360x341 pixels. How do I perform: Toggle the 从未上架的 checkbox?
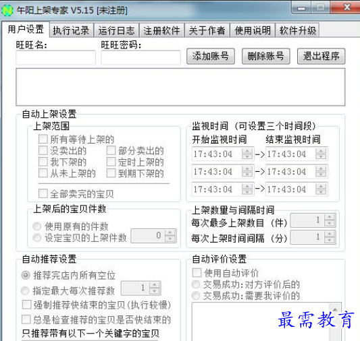(43, 173)
